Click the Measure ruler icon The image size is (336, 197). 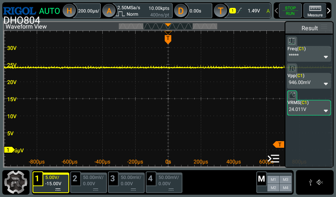[x=315, y=11]
